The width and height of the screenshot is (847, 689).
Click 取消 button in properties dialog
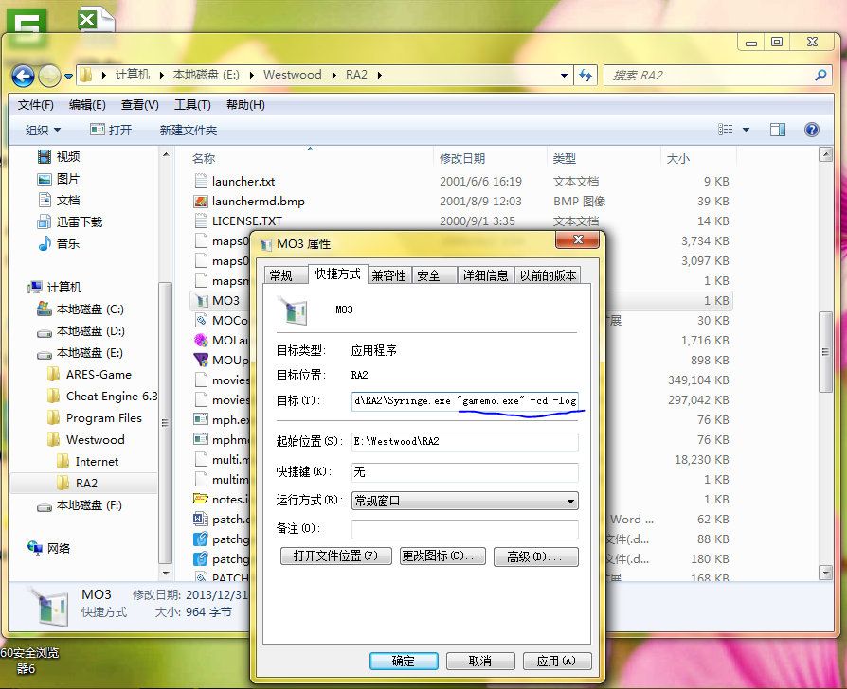(480, 661)
